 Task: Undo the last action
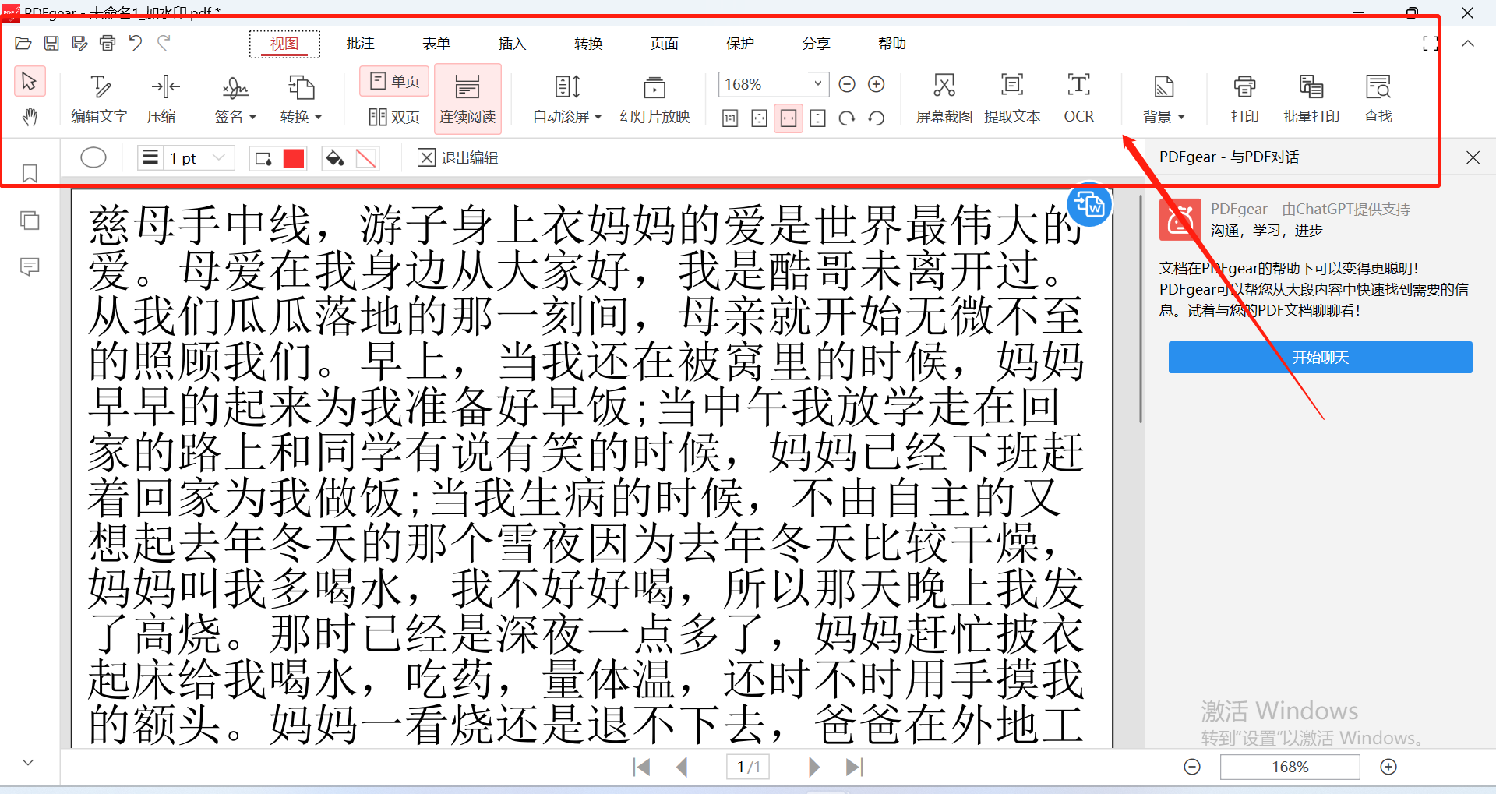tap(136, 44)
